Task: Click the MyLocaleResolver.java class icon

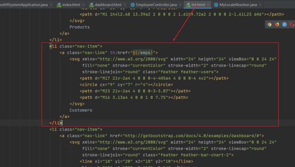Action: (216, 5)
